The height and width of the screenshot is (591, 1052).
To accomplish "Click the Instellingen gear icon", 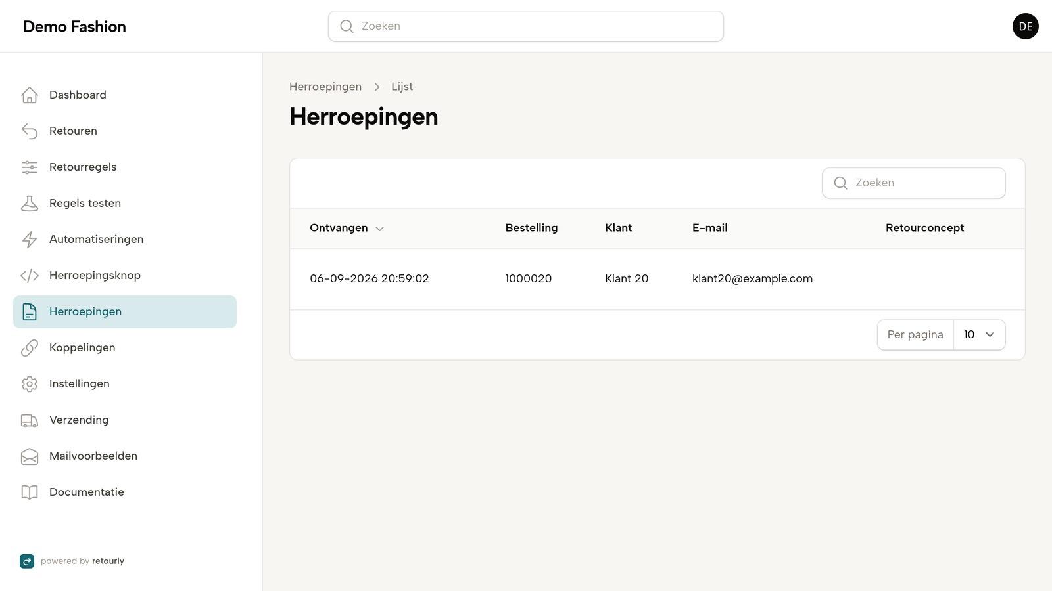I will tap(30, 384).
